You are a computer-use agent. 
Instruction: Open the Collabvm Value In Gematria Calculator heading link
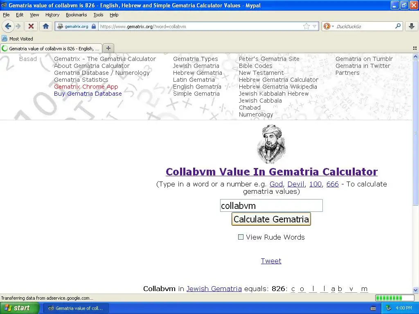pos(272,172)
